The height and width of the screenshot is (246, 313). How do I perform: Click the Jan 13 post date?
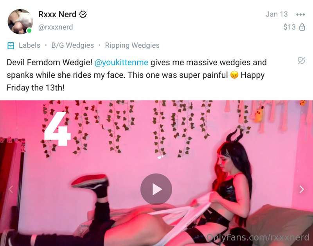pyautogui.click(x=277, y=14)
